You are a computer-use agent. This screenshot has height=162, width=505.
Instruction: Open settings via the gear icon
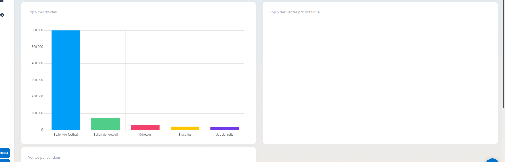(x=2, y=15)
